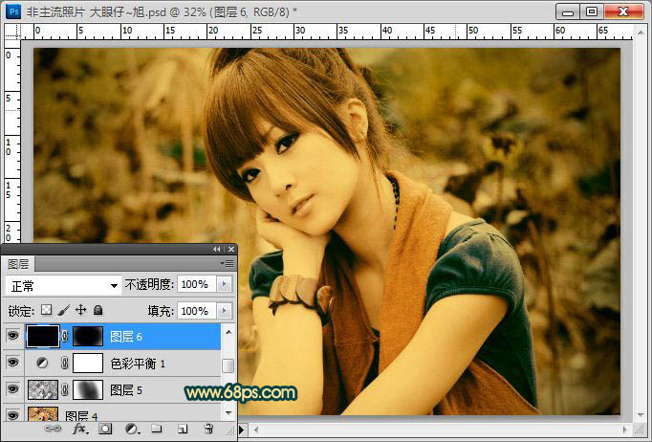This screenshot has width=652, height=442.
Task: Add a layer mask from panel bottom
Action: [x=105, y=430]
